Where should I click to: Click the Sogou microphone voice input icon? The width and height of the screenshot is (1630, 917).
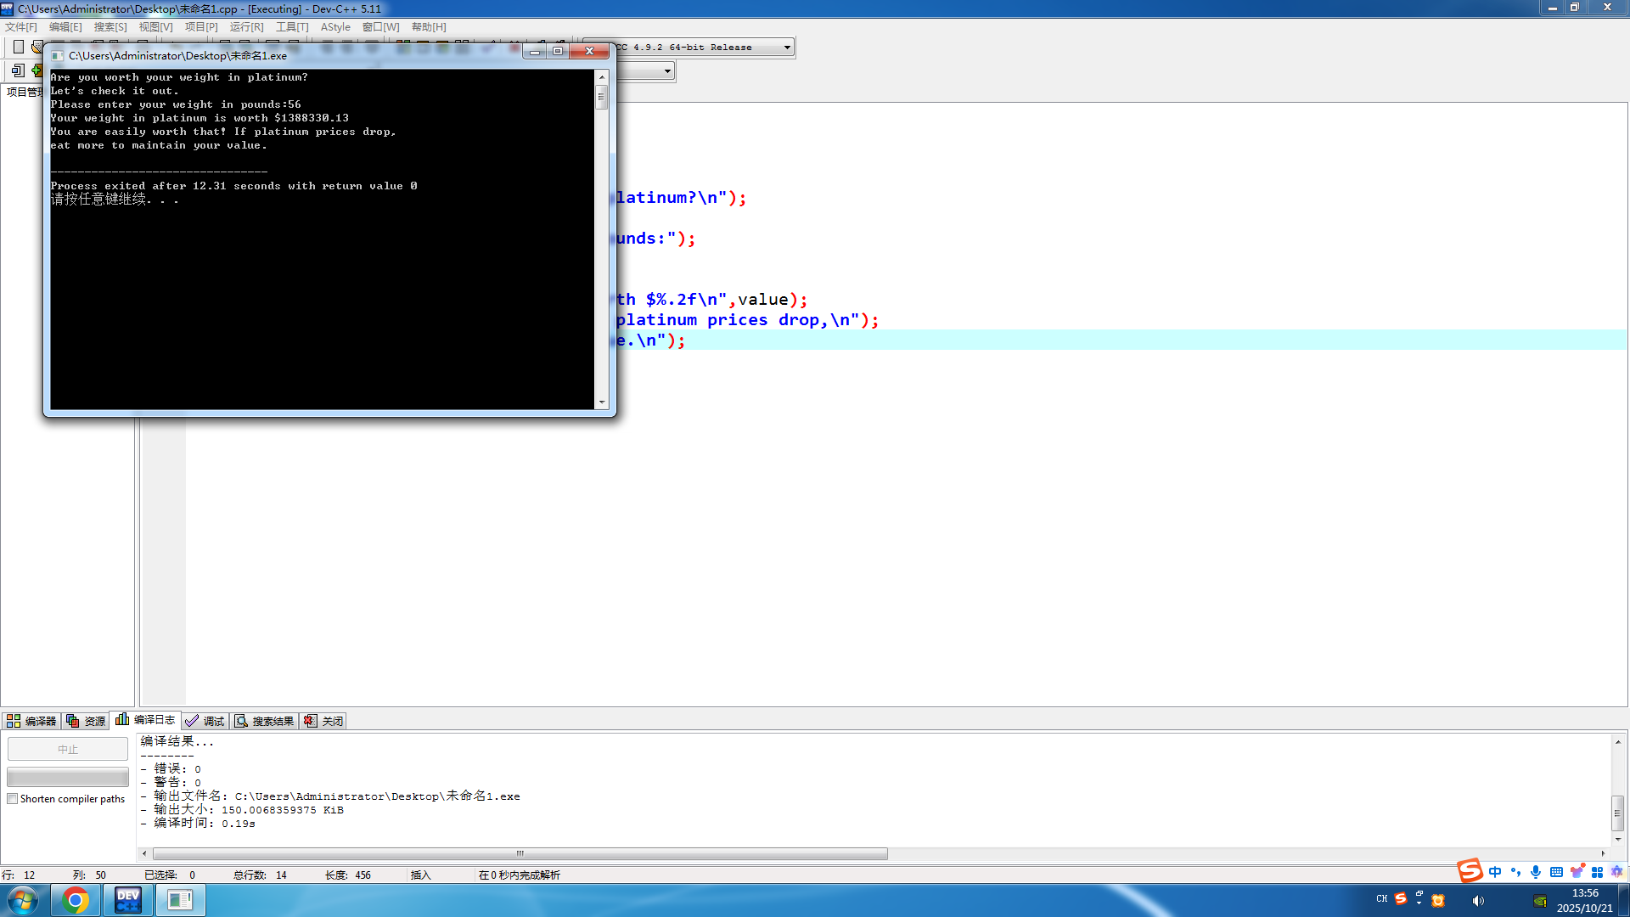point(1536,872)
